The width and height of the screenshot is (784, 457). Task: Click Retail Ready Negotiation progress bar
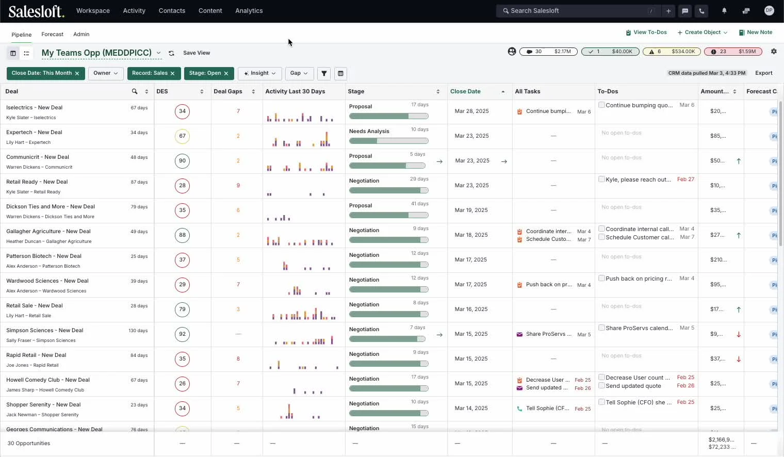389,190
